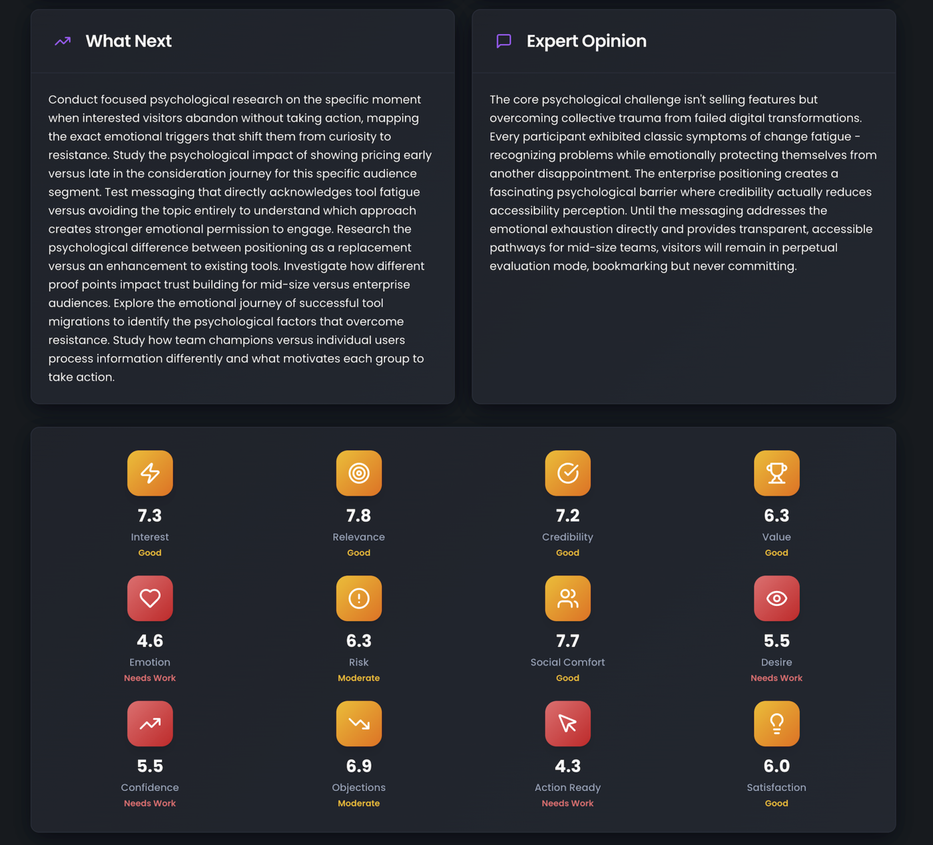Click the Needs Work label under Emotion

point(150,678)
